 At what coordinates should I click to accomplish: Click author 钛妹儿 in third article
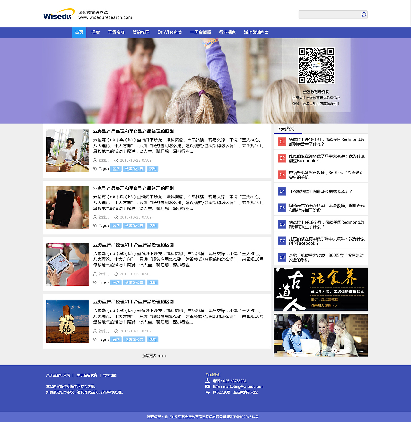(104, 274)
